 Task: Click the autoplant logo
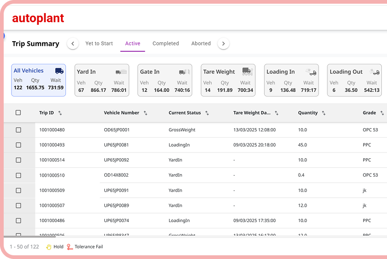38,18
